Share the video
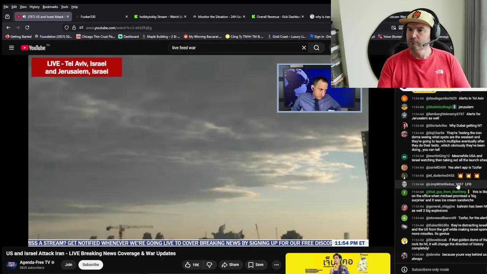This screenshot has height=274, width=487. pos(230,264)
